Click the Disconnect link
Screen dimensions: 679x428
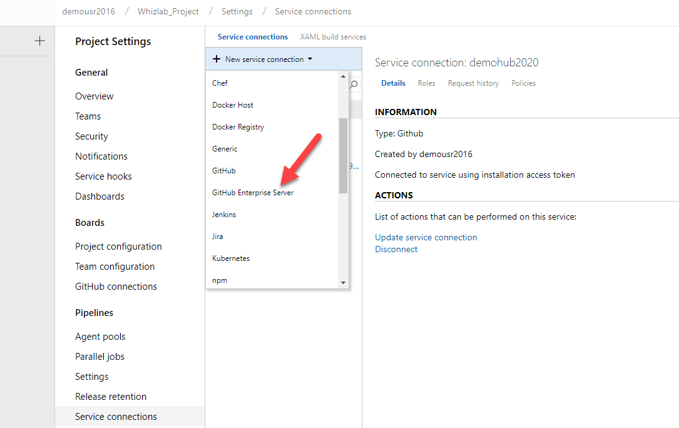click(x=396, y=249)
